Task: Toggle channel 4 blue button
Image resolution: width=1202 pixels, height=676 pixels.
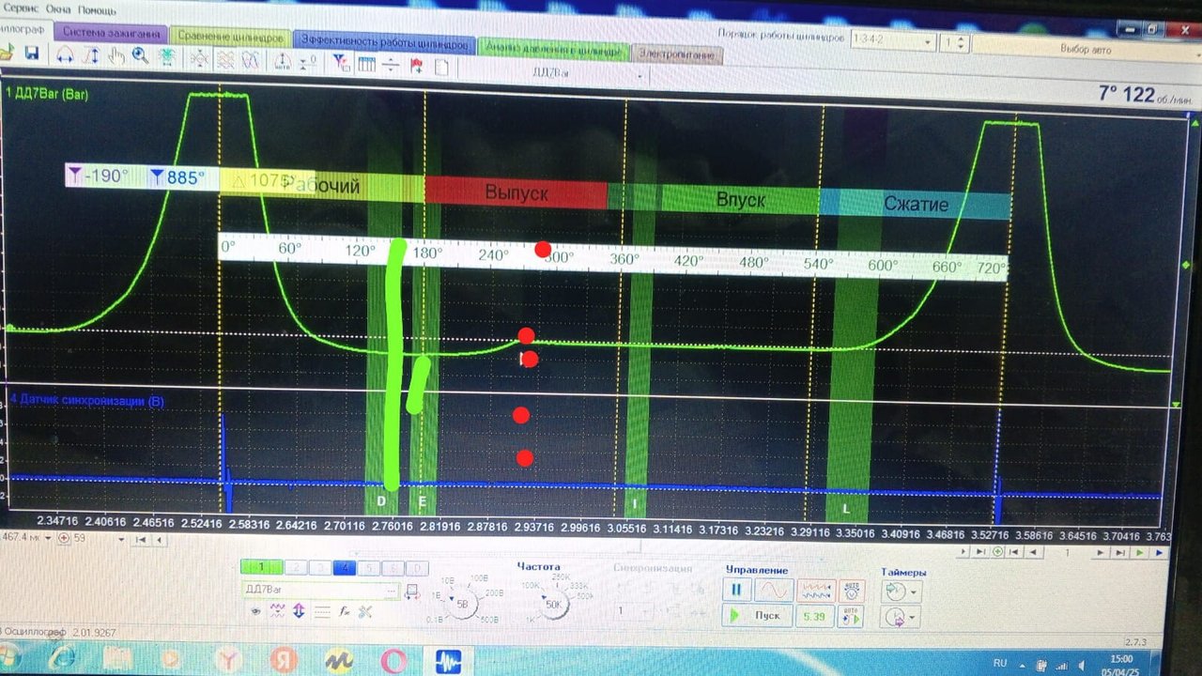Action: coord(344,568)
